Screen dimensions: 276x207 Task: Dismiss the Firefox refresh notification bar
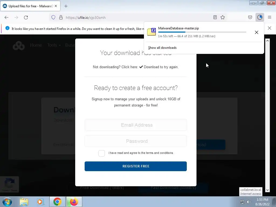pos(270,28)
